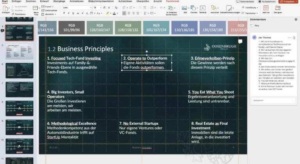Toggle underline formatting
This screenshot has width=300, height=164.
pos(73,13)
